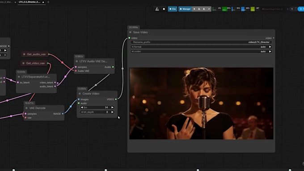Screen dimensions: 304x171
Task: Decrease bit_depth with its left arrow
Action: [x=82, y=112]
